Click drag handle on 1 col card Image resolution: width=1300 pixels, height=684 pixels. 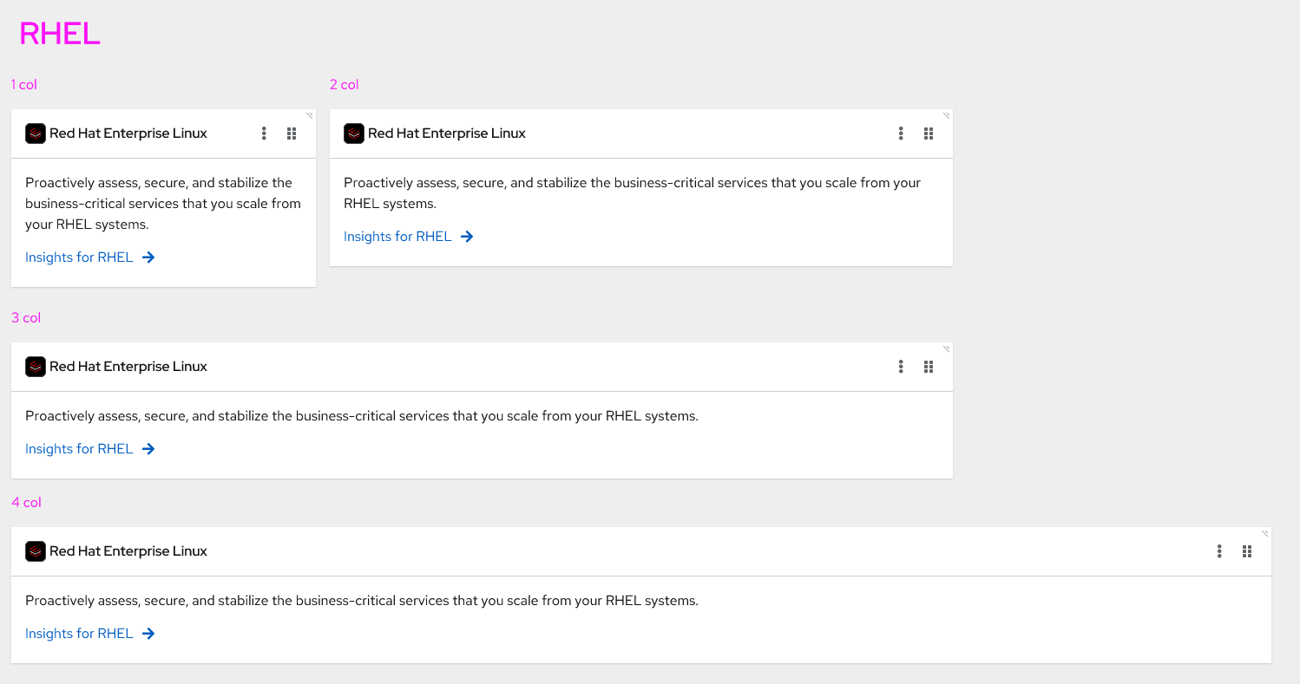click(292, 134)
